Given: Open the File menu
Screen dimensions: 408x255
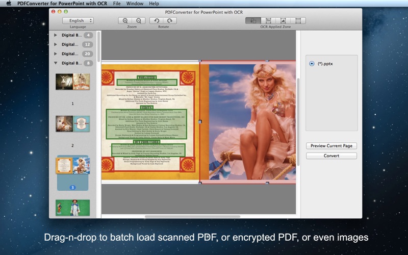Looking at the screenshot, I should coord(117,4).
